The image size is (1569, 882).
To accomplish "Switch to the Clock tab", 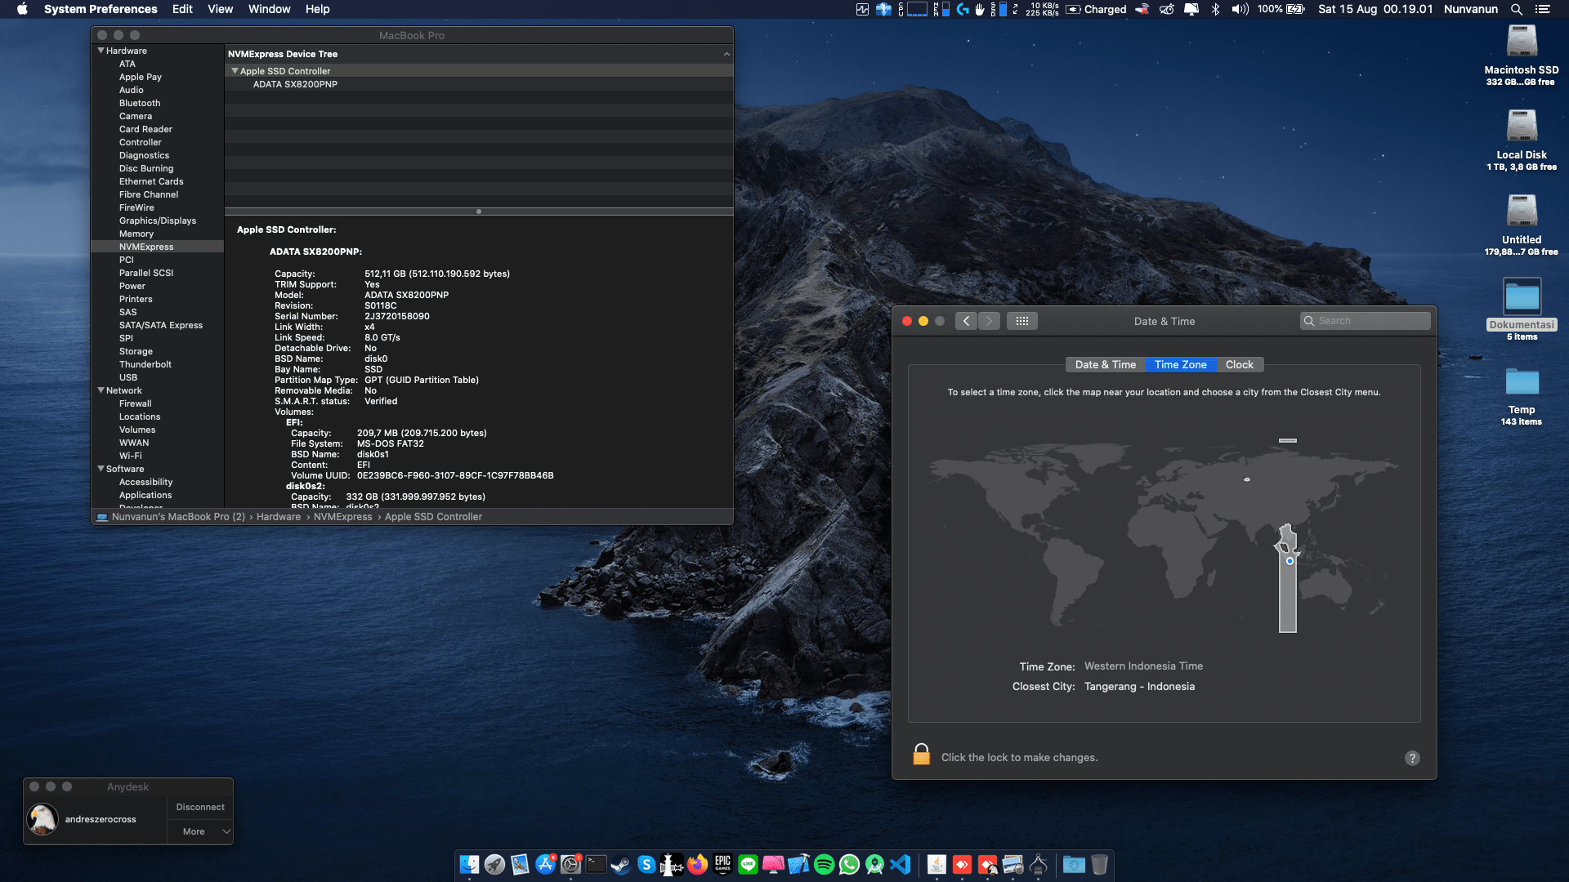I will coord(1239,365).
